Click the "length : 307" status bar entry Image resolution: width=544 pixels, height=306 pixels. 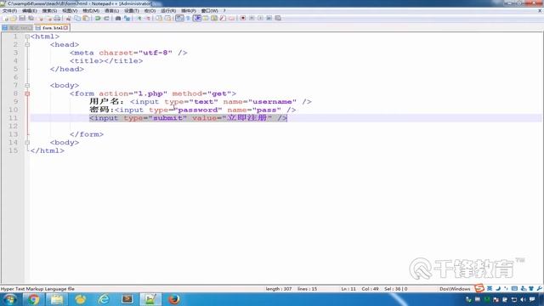(279, 289)
